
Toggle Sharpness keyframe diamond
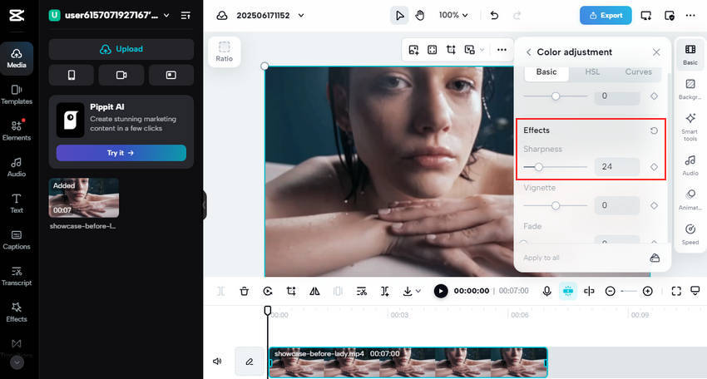pyautogui.click(x=654, y=167)
